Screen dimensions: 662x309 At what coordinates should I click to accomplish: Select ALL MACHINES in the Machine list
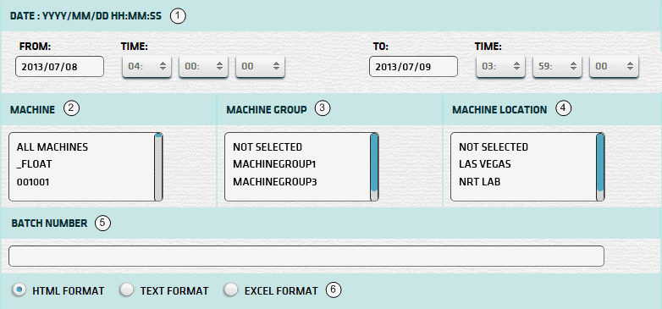pos(52,147)
